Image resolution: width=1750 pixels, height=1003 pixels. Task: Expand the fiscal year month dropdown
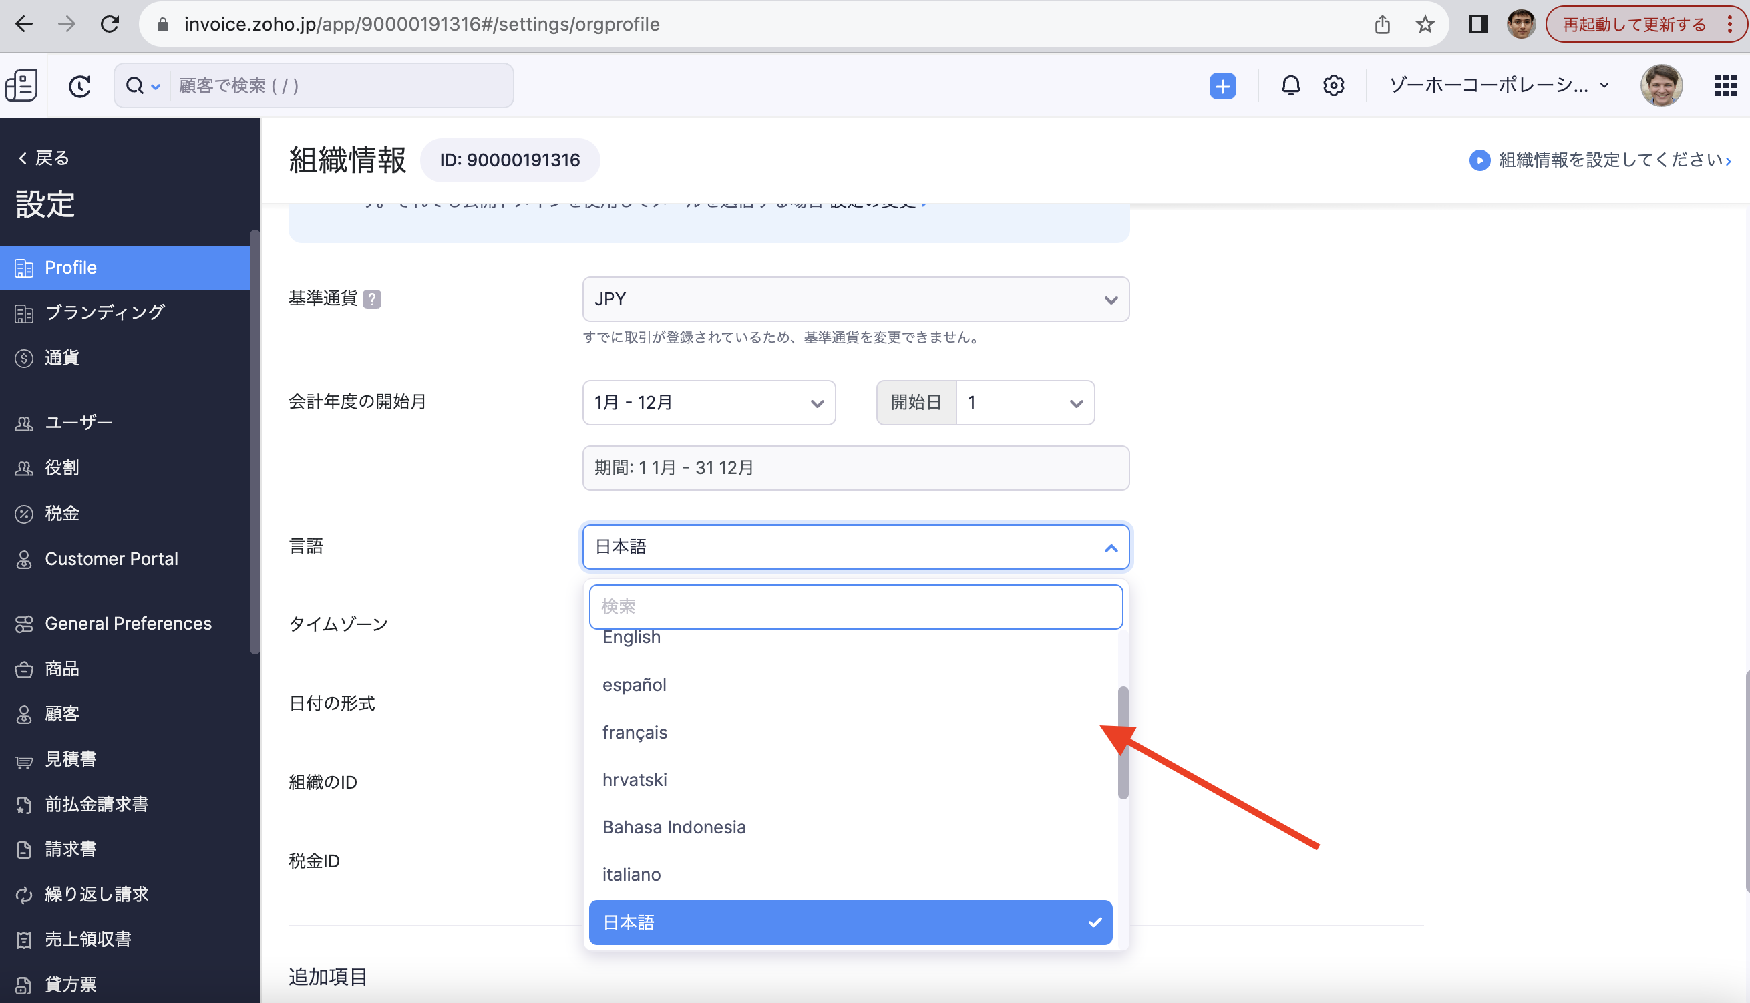coord(708,403)
